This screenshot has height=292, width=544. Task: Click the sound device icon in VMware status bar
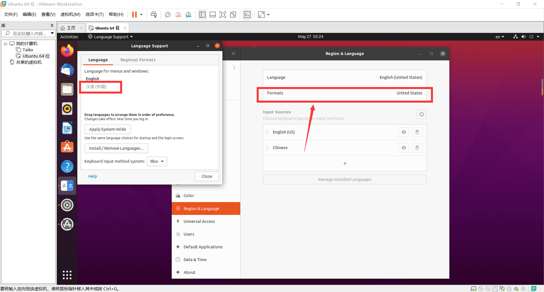tap(516, 289)
